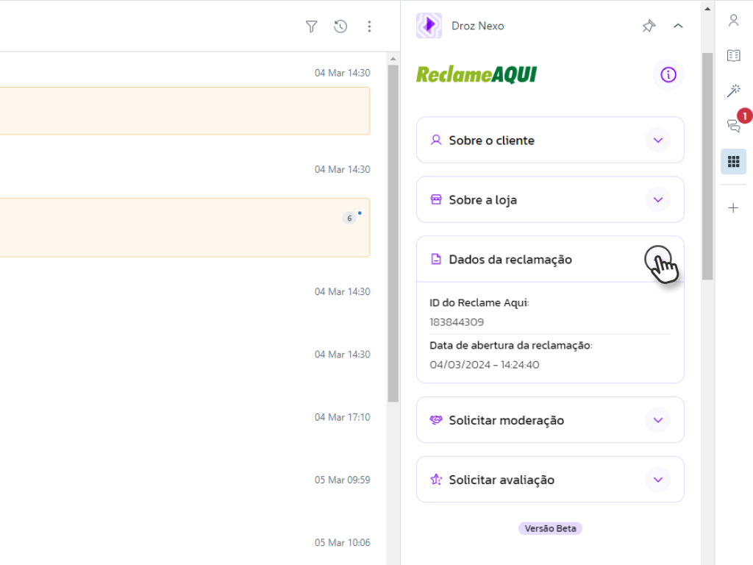Select the magic wand icon
753x565 pixels.
[733, 90]
